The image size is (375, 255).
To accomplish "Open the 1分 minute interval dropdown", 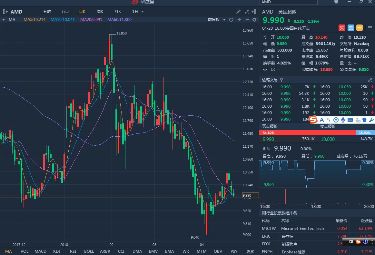I will (x=138, y=12).
